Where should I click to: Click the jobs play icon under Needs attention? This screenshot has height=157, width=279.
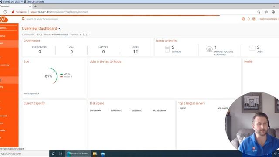pyautogui.click(x=252, y=48)
